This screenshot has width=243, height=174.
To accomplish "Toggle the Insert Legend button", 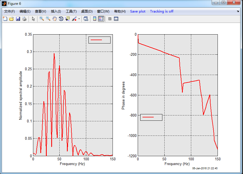I will point(101,19).
